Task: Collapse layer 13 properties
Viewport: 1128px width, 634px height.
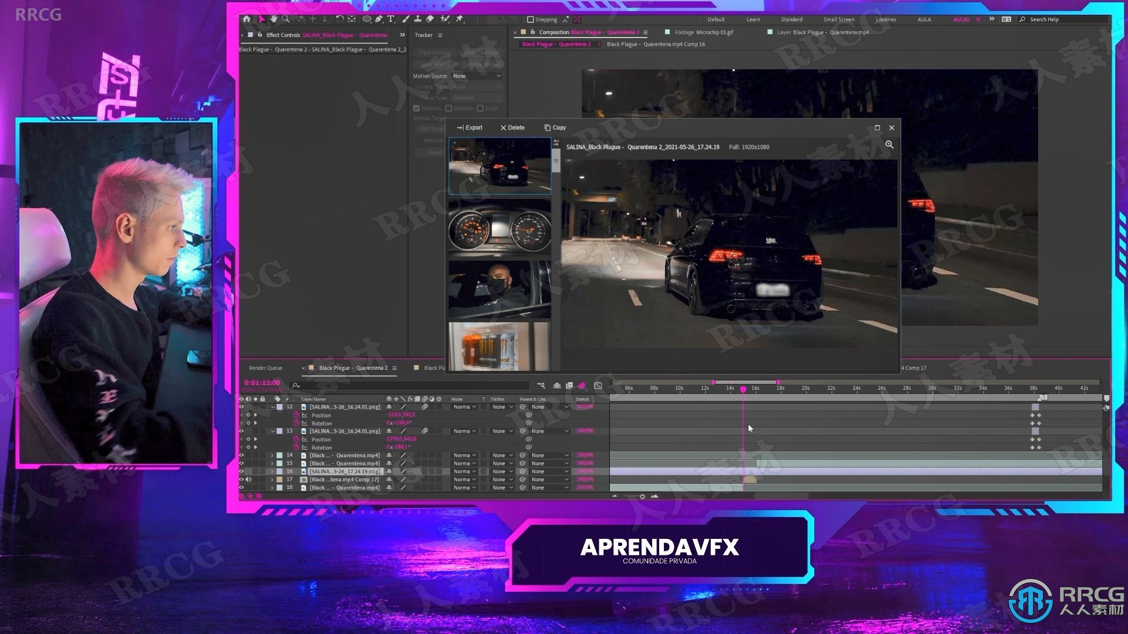Action: click(x=273, y=431)
